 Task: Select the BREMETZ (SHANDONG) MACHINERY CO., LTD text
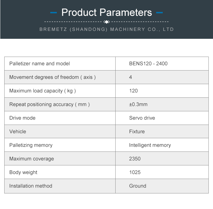click(106, 29)
